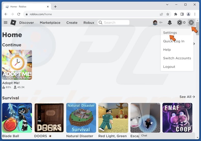This screenshot has width=201, height=141.
Task: Bookmark this page with star icon
Action: (168, 14)
